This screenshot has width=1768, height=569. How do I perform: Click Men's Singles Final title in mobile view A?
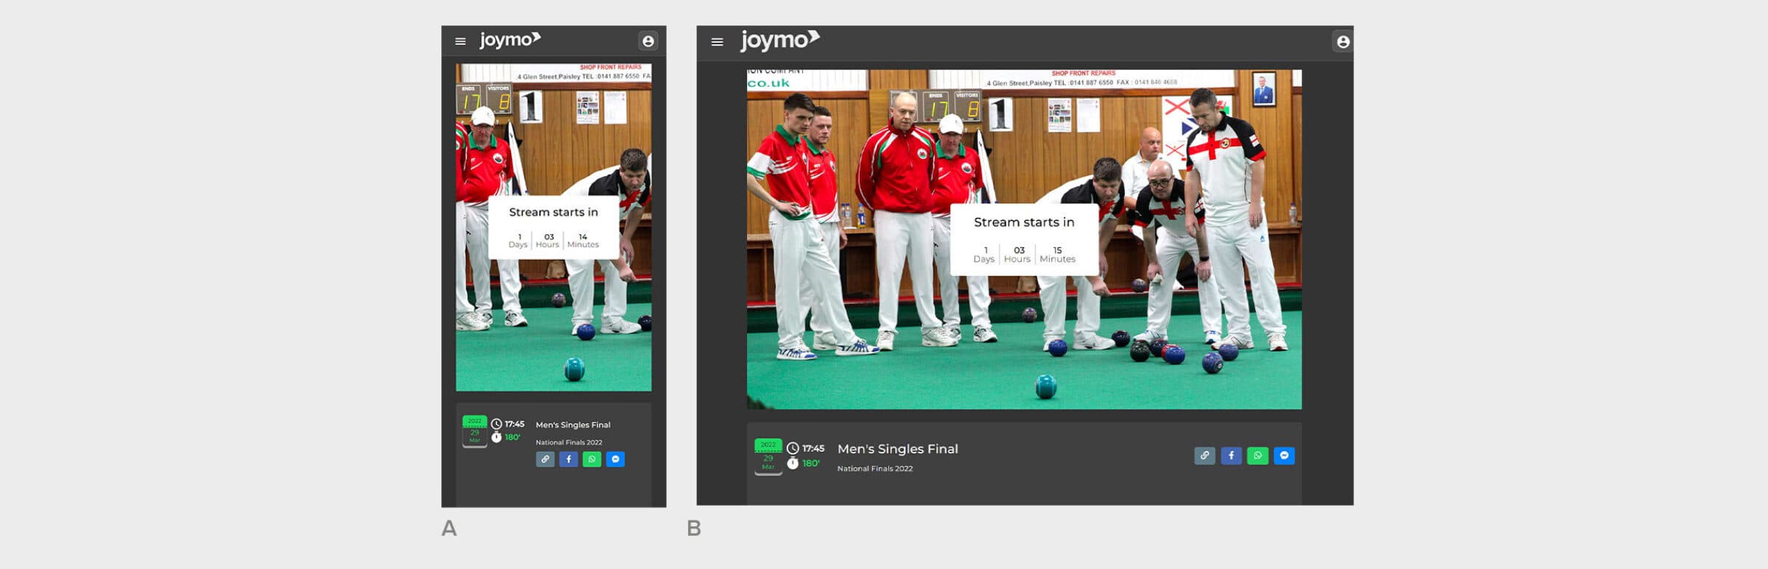[572, 425]
